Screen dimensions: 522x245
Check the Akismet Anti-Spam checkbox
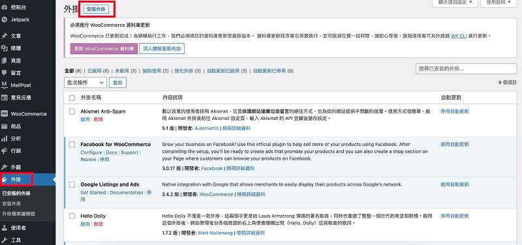click(72, 111)
